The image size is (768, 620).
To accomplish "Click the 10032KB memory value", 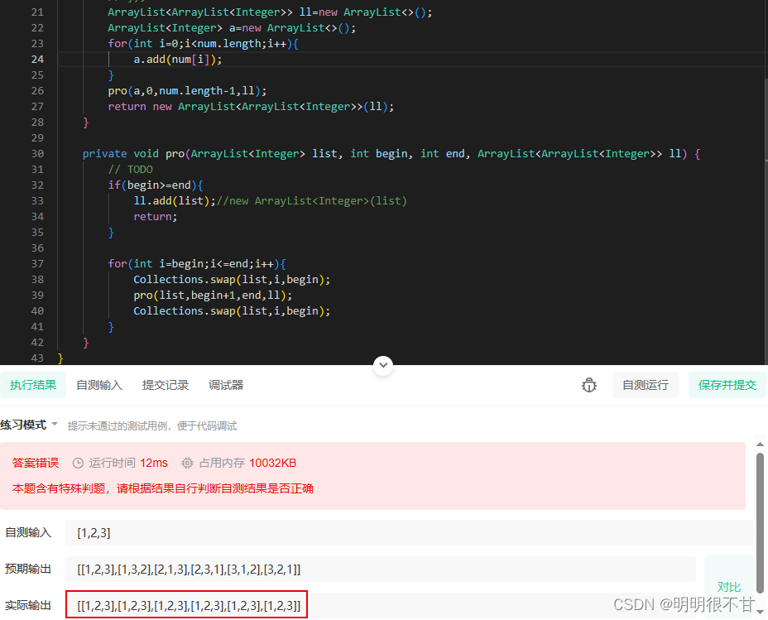I will click(x=272, y=463).
